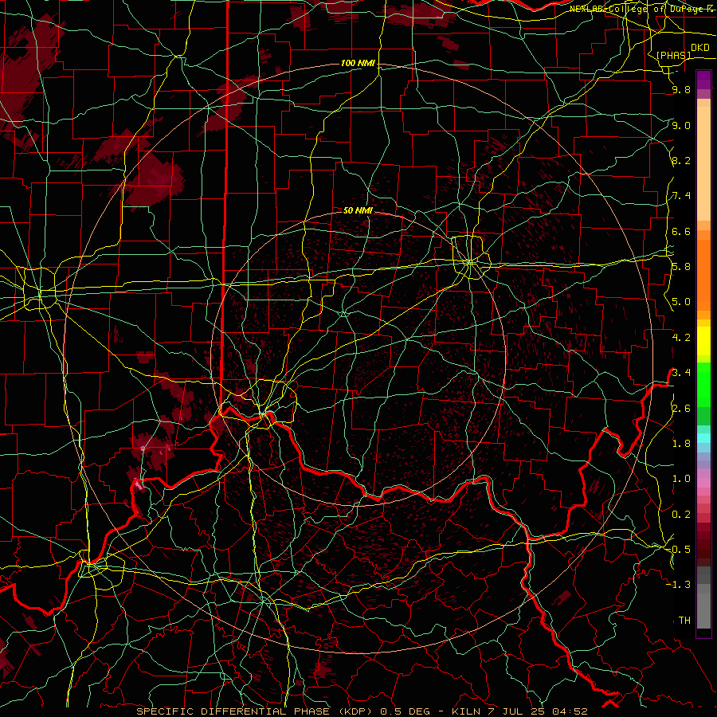Click the 3.4 legend value
The image size is (717, 717).
click(681, 373)
